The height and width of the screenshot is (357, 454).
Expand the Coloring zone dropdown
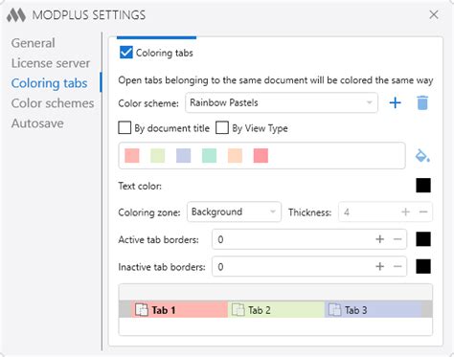[234, 212]
